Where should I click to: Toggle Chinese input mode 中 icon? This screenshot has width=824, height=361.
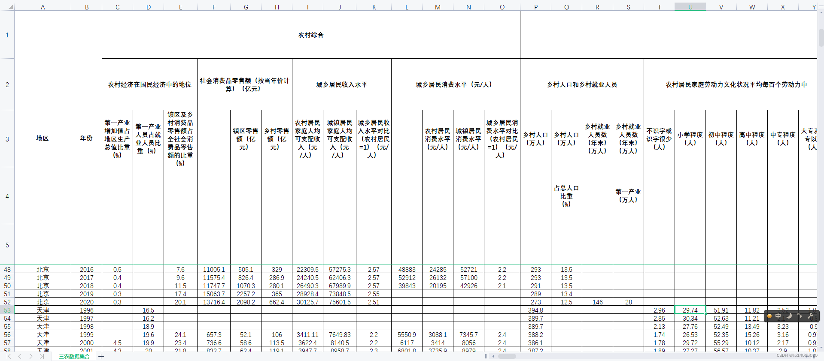[x=778, y=316]
